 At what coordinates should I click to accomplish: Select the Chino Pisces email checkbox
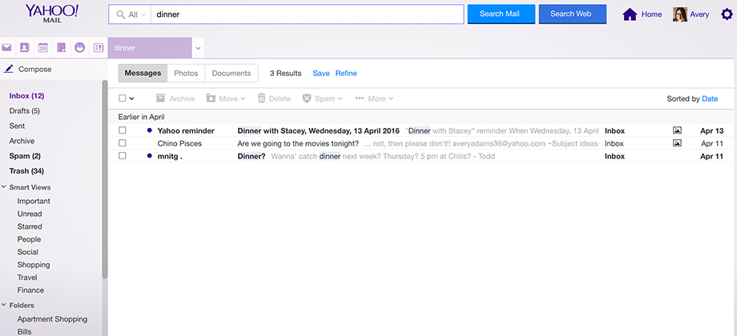point(123,143)
